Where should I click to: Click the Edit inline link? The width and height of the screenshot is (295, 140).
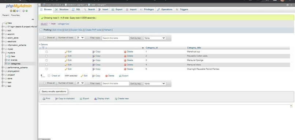point(57,30)
